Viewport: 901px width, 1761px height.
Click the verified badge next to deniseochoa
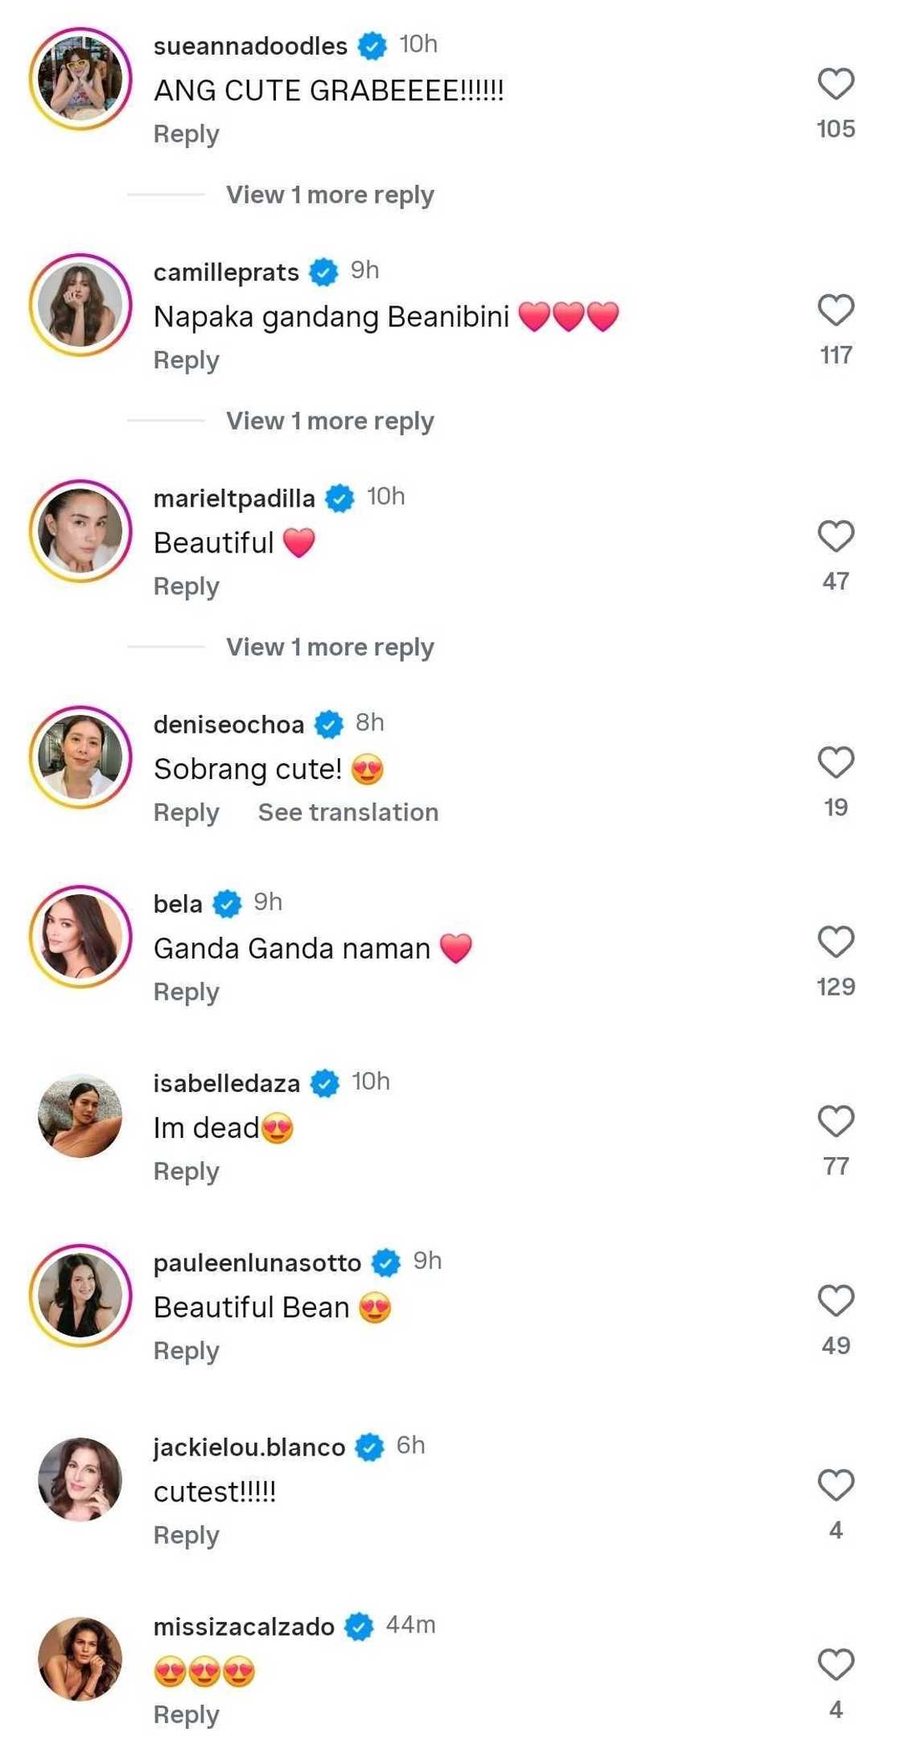pyautogui.click(x=328, y=723)
